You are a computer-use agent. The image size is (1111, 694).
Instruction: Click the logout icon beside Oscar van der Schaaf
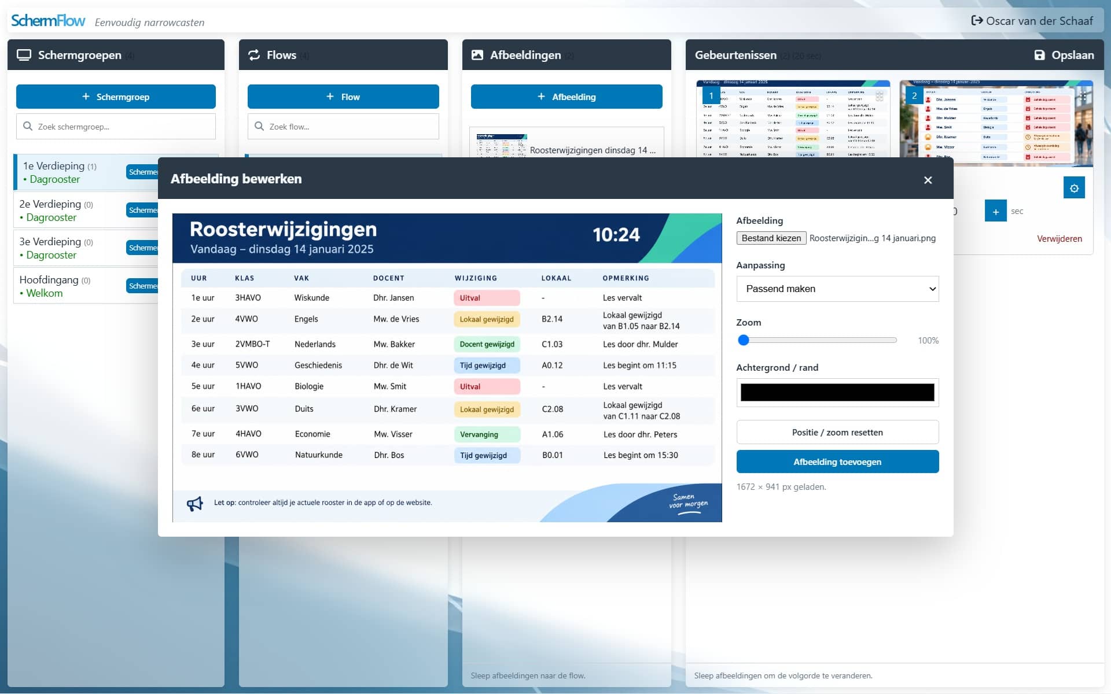tap(977, 21)
